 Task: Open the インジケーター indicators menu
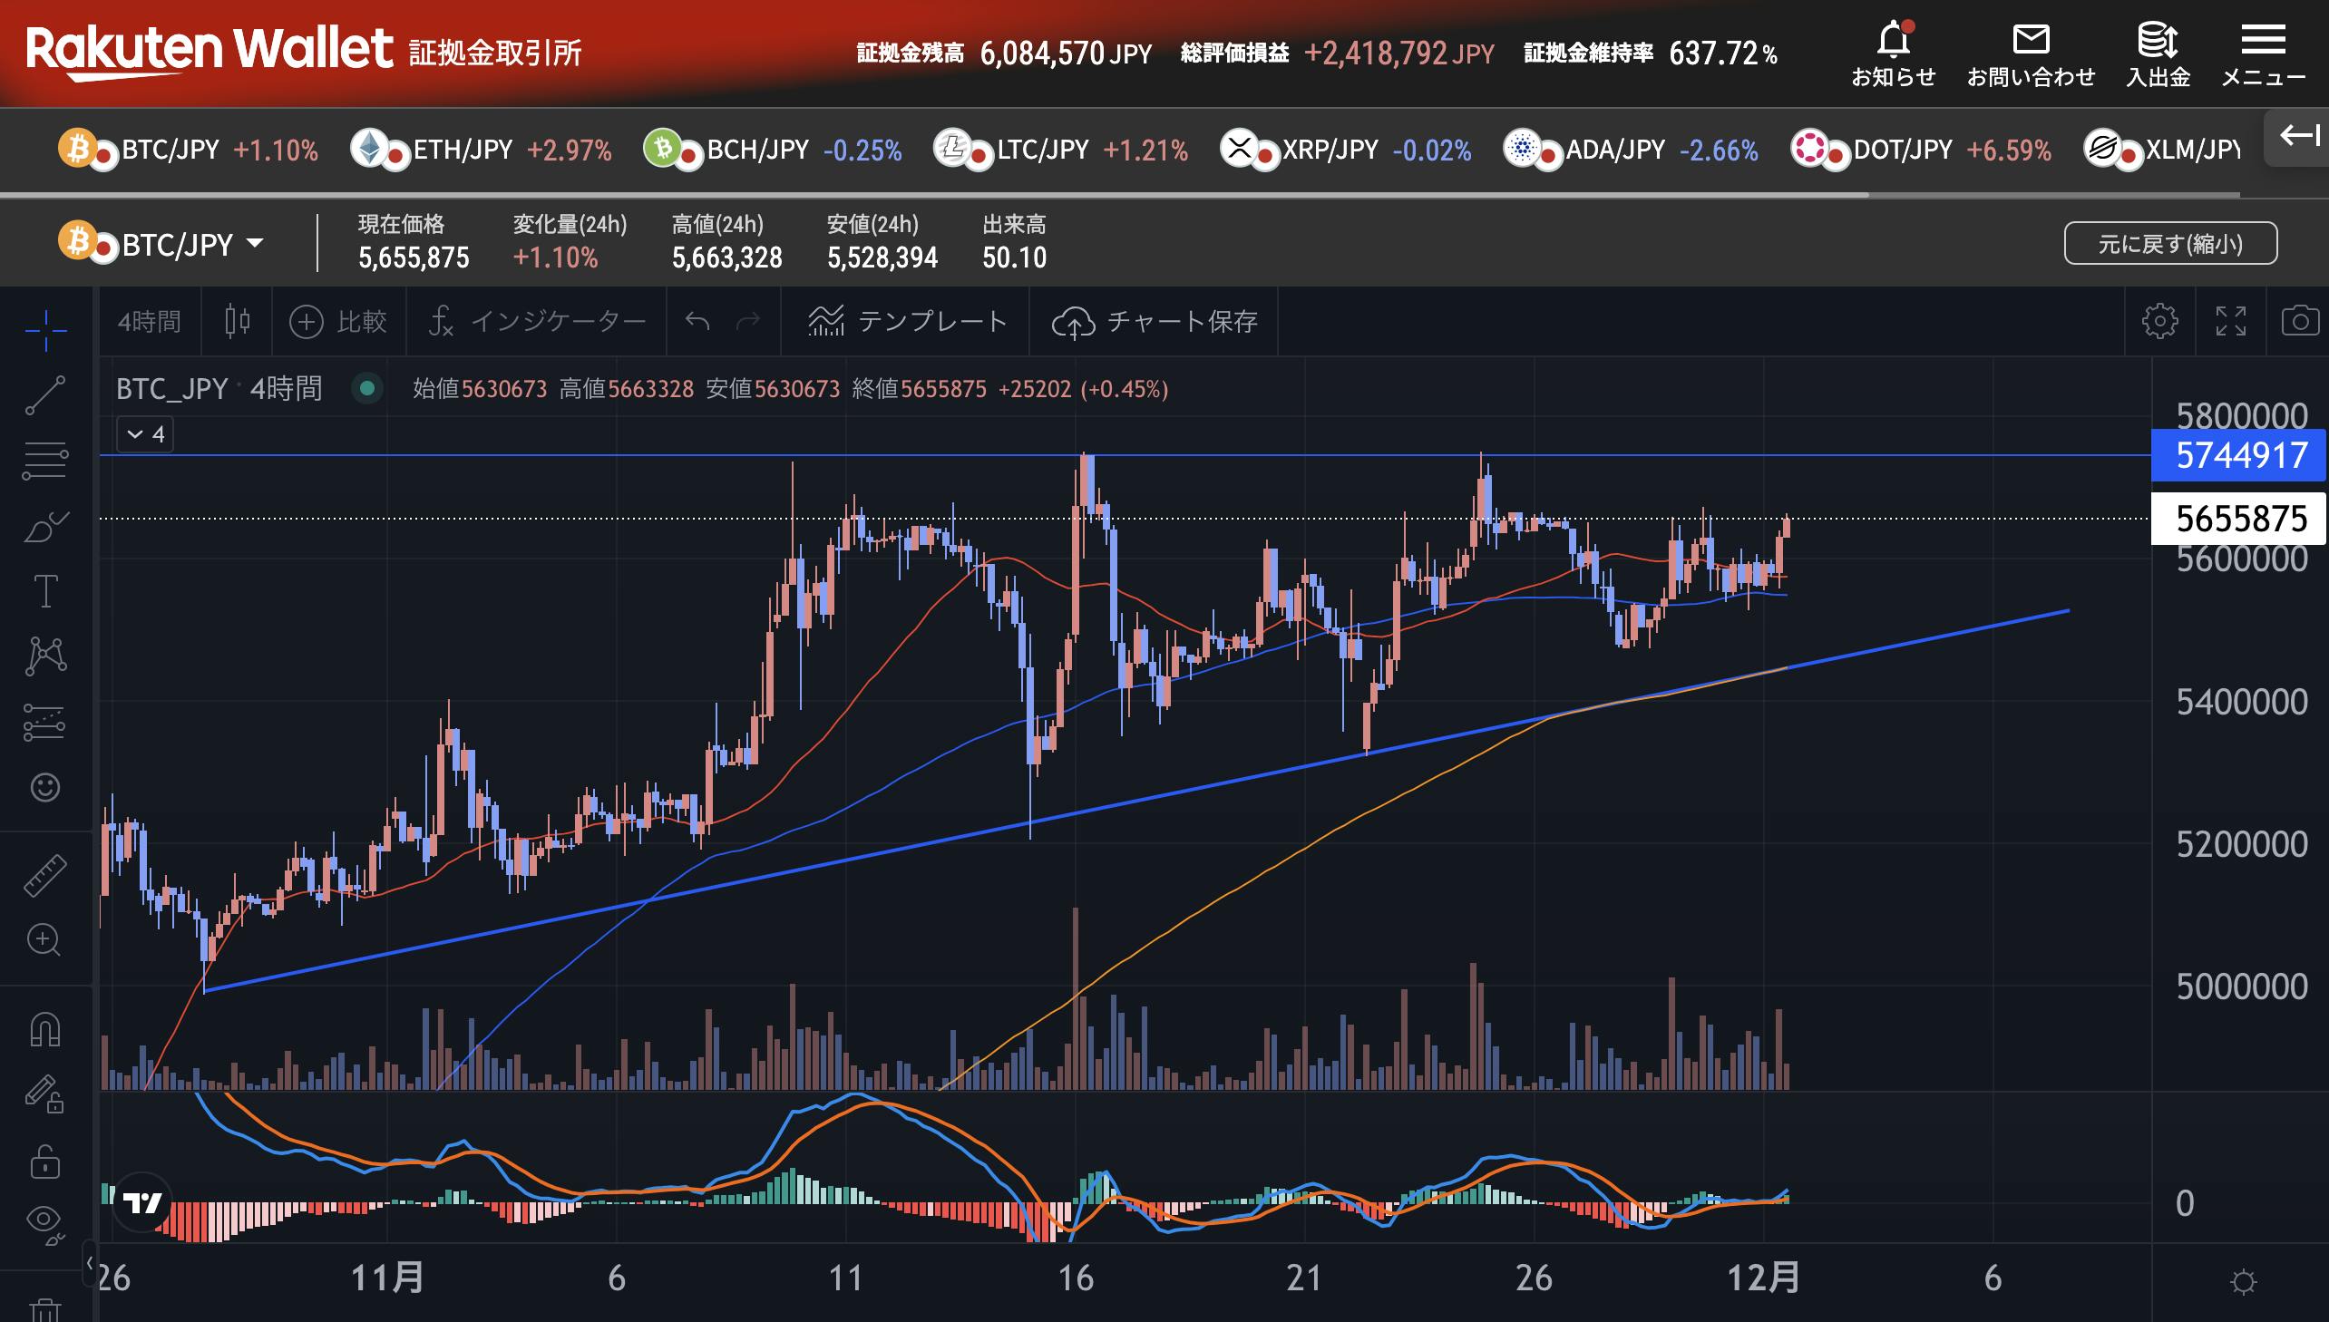click(537, 320)
